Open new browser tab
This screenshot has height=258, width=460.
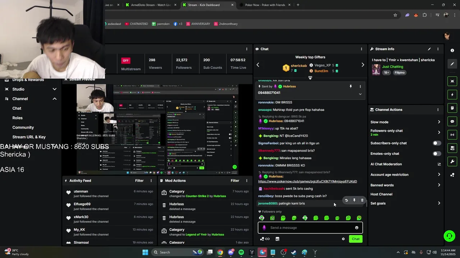pos(298,5)
